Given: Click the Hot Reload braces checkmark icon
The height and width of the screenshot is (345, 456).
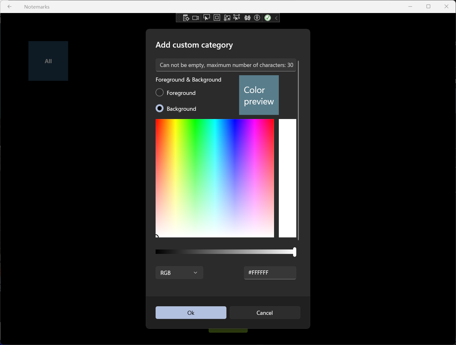Looking at the screenshot, I should (x=247, y=18).
